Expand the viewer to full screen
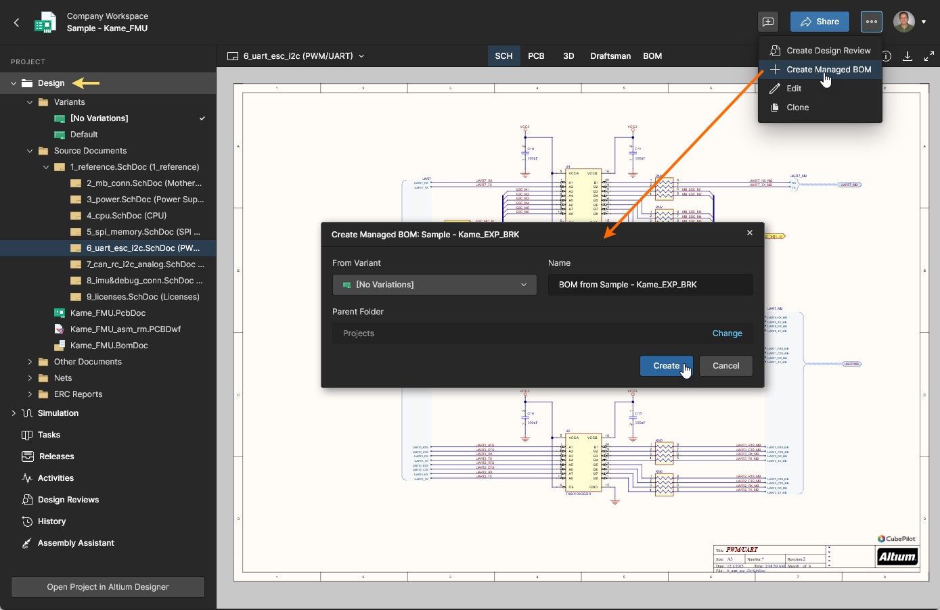Screen dimensions: 940x610 point(929,56)
